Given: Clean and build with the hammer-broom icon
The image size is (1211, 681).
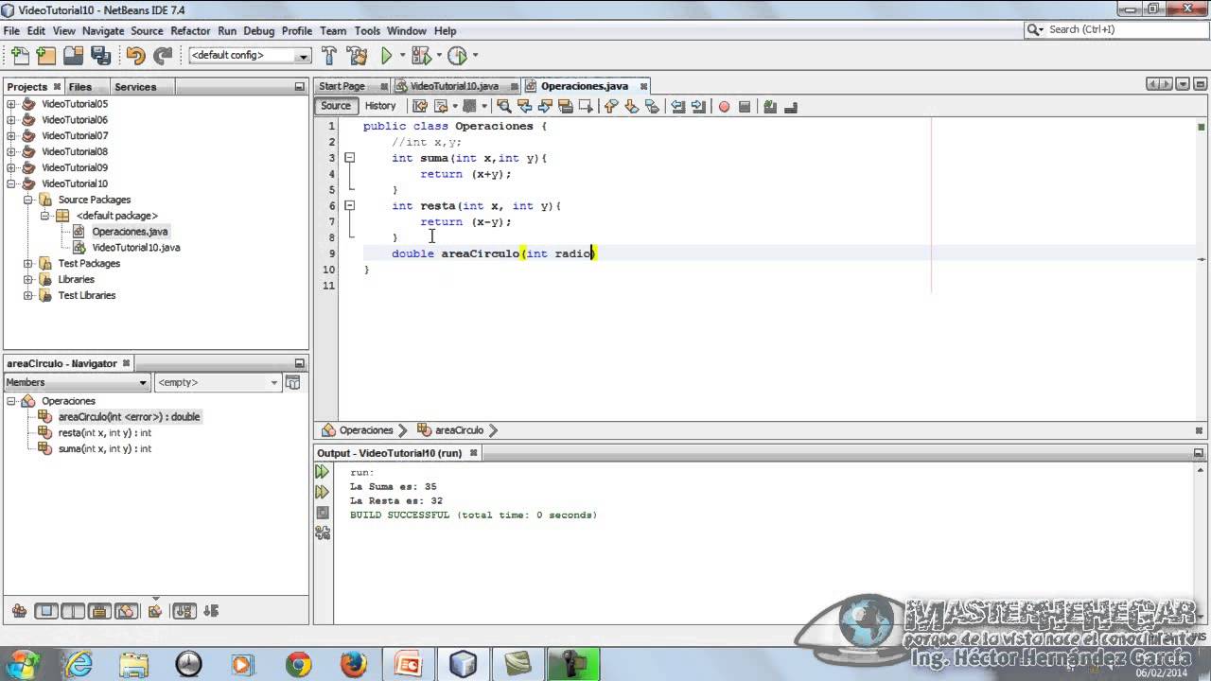Looking at the screenshot, I should (x=357, y=56).
